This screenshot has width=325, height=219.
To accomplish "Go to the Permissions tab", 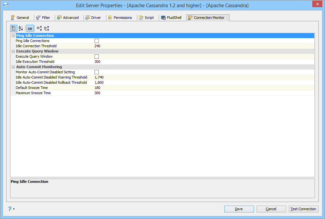I will pyautogui.click(x=120, y=18).
